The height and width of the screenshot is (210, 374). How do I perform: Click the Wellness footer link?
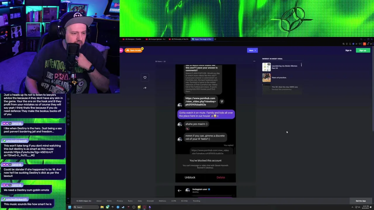162,201
